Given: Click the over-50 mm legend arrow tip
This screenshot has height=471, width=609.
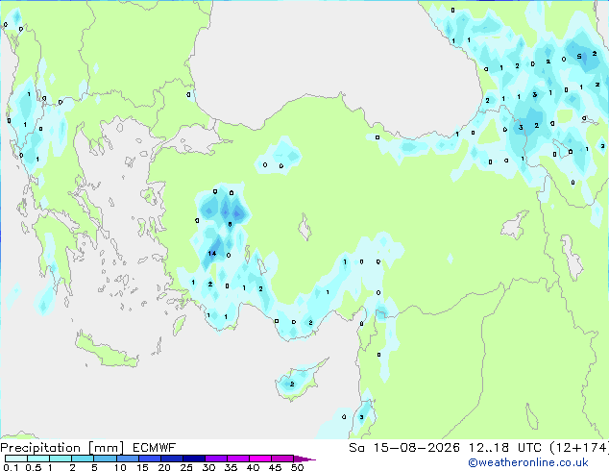Looking at the screenshot, I should click(x=304, y=459).
